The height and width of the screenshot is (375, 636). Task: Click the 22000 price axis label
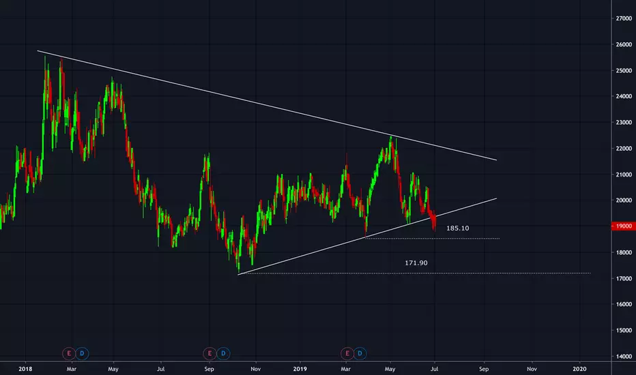click(x=624, y=149)
